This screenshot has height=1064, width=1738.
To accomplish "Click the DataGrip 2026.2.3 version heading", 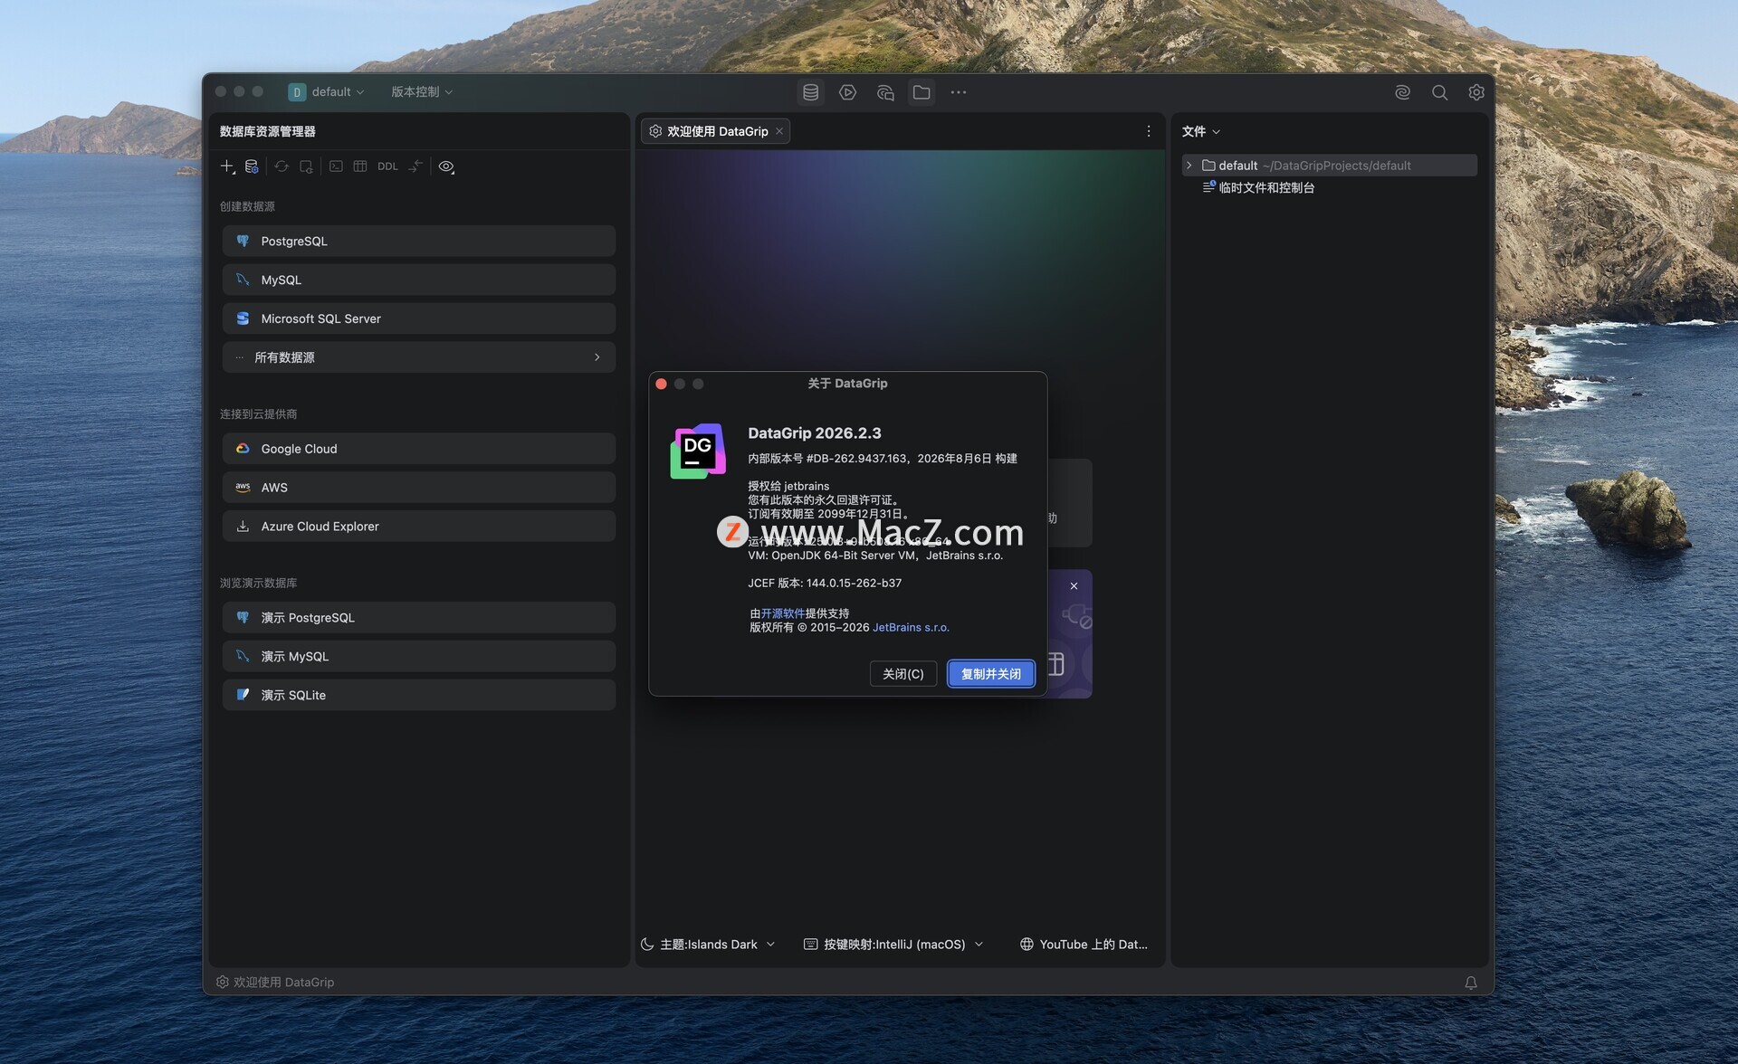I will [815, 433].
